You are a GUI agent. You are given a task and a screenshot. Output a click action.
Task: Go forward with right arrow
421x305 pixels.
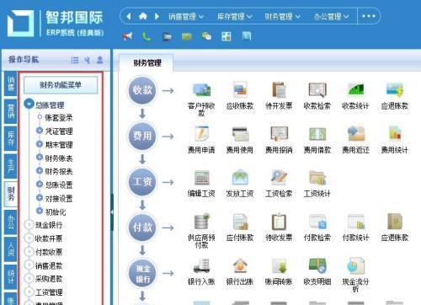click(157, 16)
